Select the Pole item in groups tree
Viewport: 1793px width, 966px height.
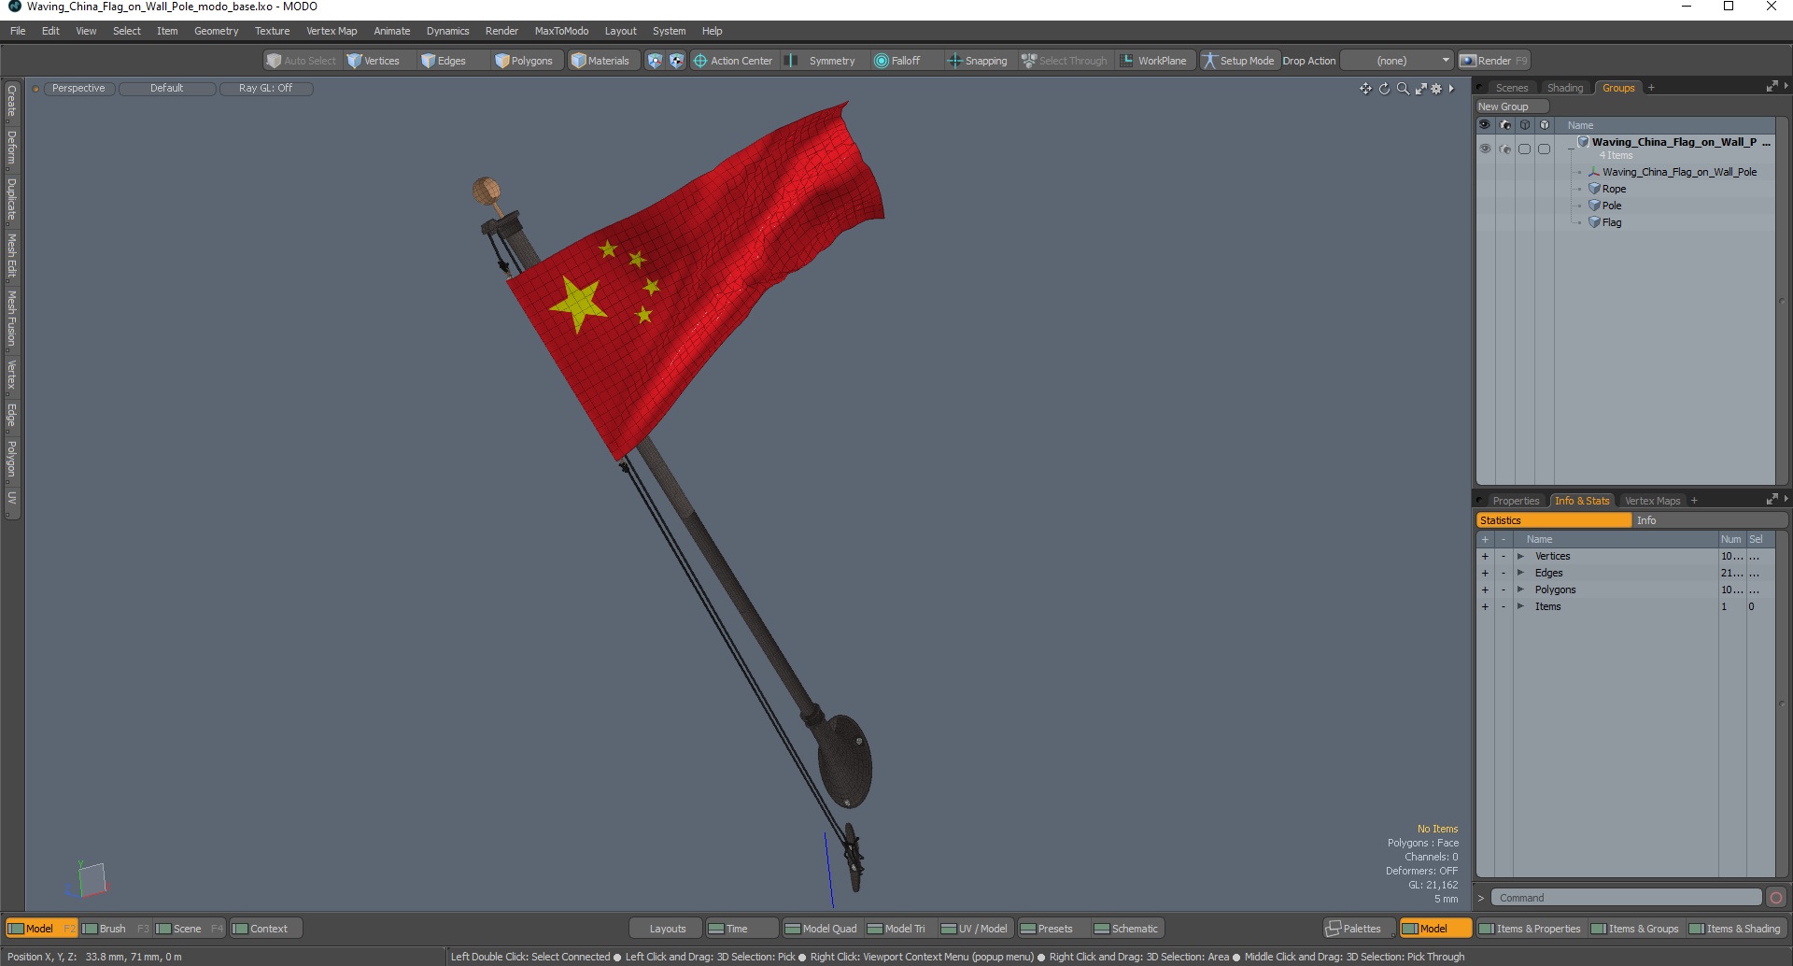click(1611, 206)
